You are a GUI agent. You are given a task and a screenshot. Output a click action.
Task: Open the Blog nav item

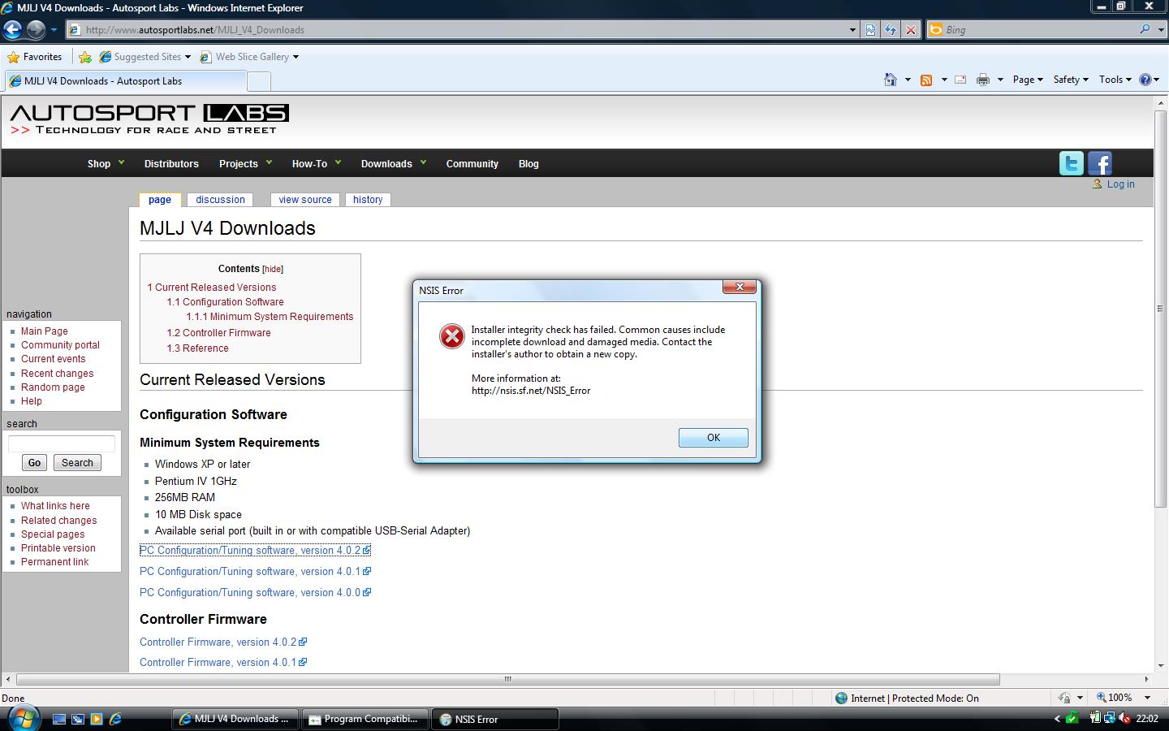pyautogui.click(x=528, y=164)
